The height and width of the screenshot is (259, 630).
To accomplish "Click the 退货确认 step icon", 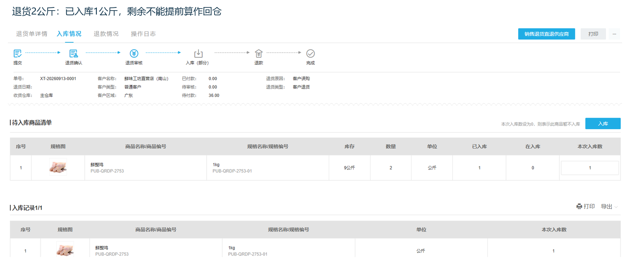I will (x=74, y=53).
